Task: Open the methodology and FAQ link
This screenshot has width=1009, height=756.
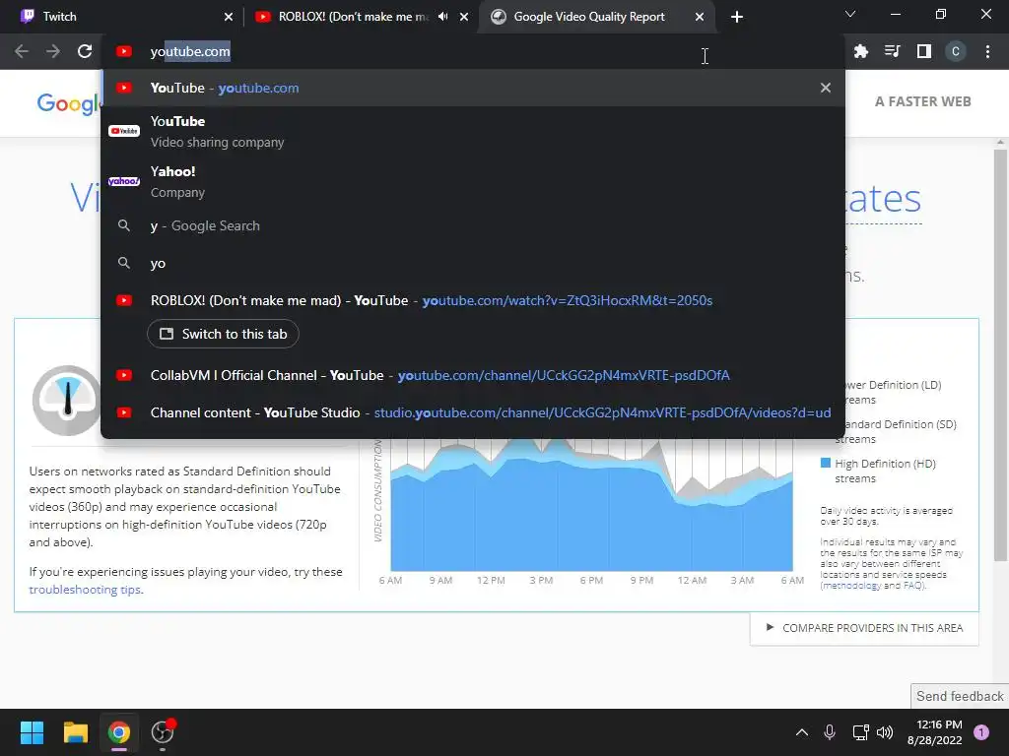Action: point(873,586)
